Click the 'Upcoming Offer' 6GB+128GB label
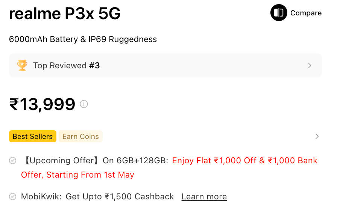The height and width of the screenshot is (214, 343). pyautogui.click(x=95, y=161)
